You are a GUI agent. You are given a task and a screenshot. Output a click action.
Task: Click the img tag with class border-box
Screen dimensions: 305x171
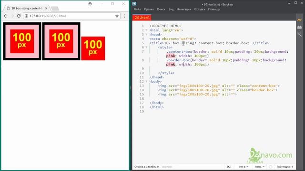pyautogui.click(x=218, y=90)
